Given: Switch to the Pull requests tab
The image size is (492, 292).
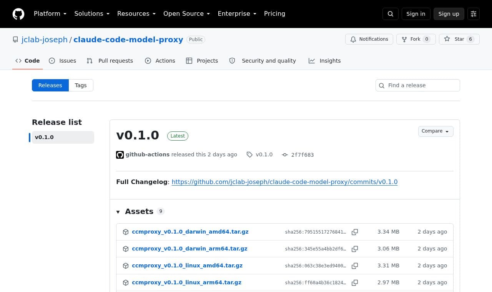Looking at the screenshot, I should [110, 61].
